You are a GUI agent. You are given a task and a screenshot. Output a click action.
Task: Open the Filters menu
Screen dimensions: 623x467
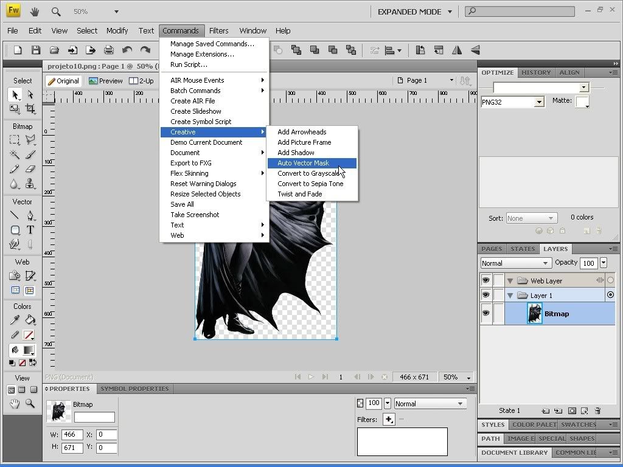(x=218, y=30)
